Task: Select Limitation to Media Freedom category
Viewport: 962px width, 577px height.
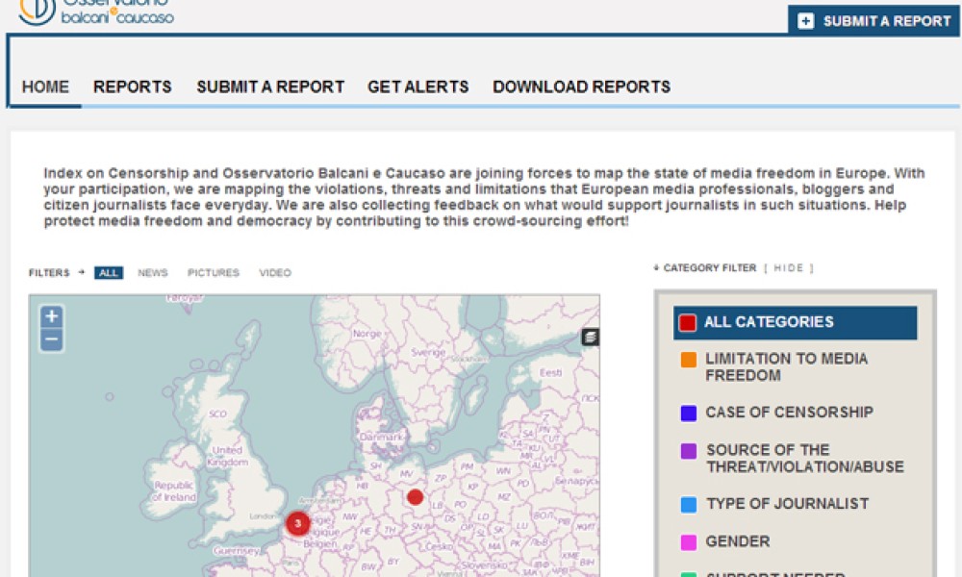Action: click(787, 366)
